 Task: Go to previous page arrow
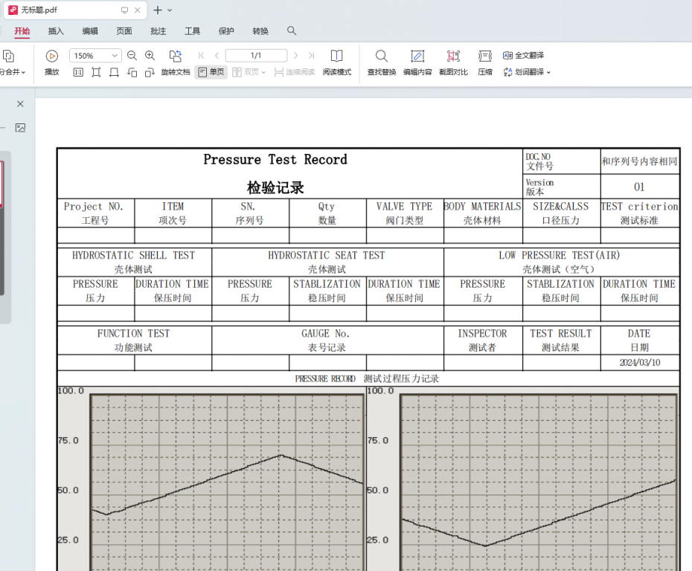[x=217, y=56]
